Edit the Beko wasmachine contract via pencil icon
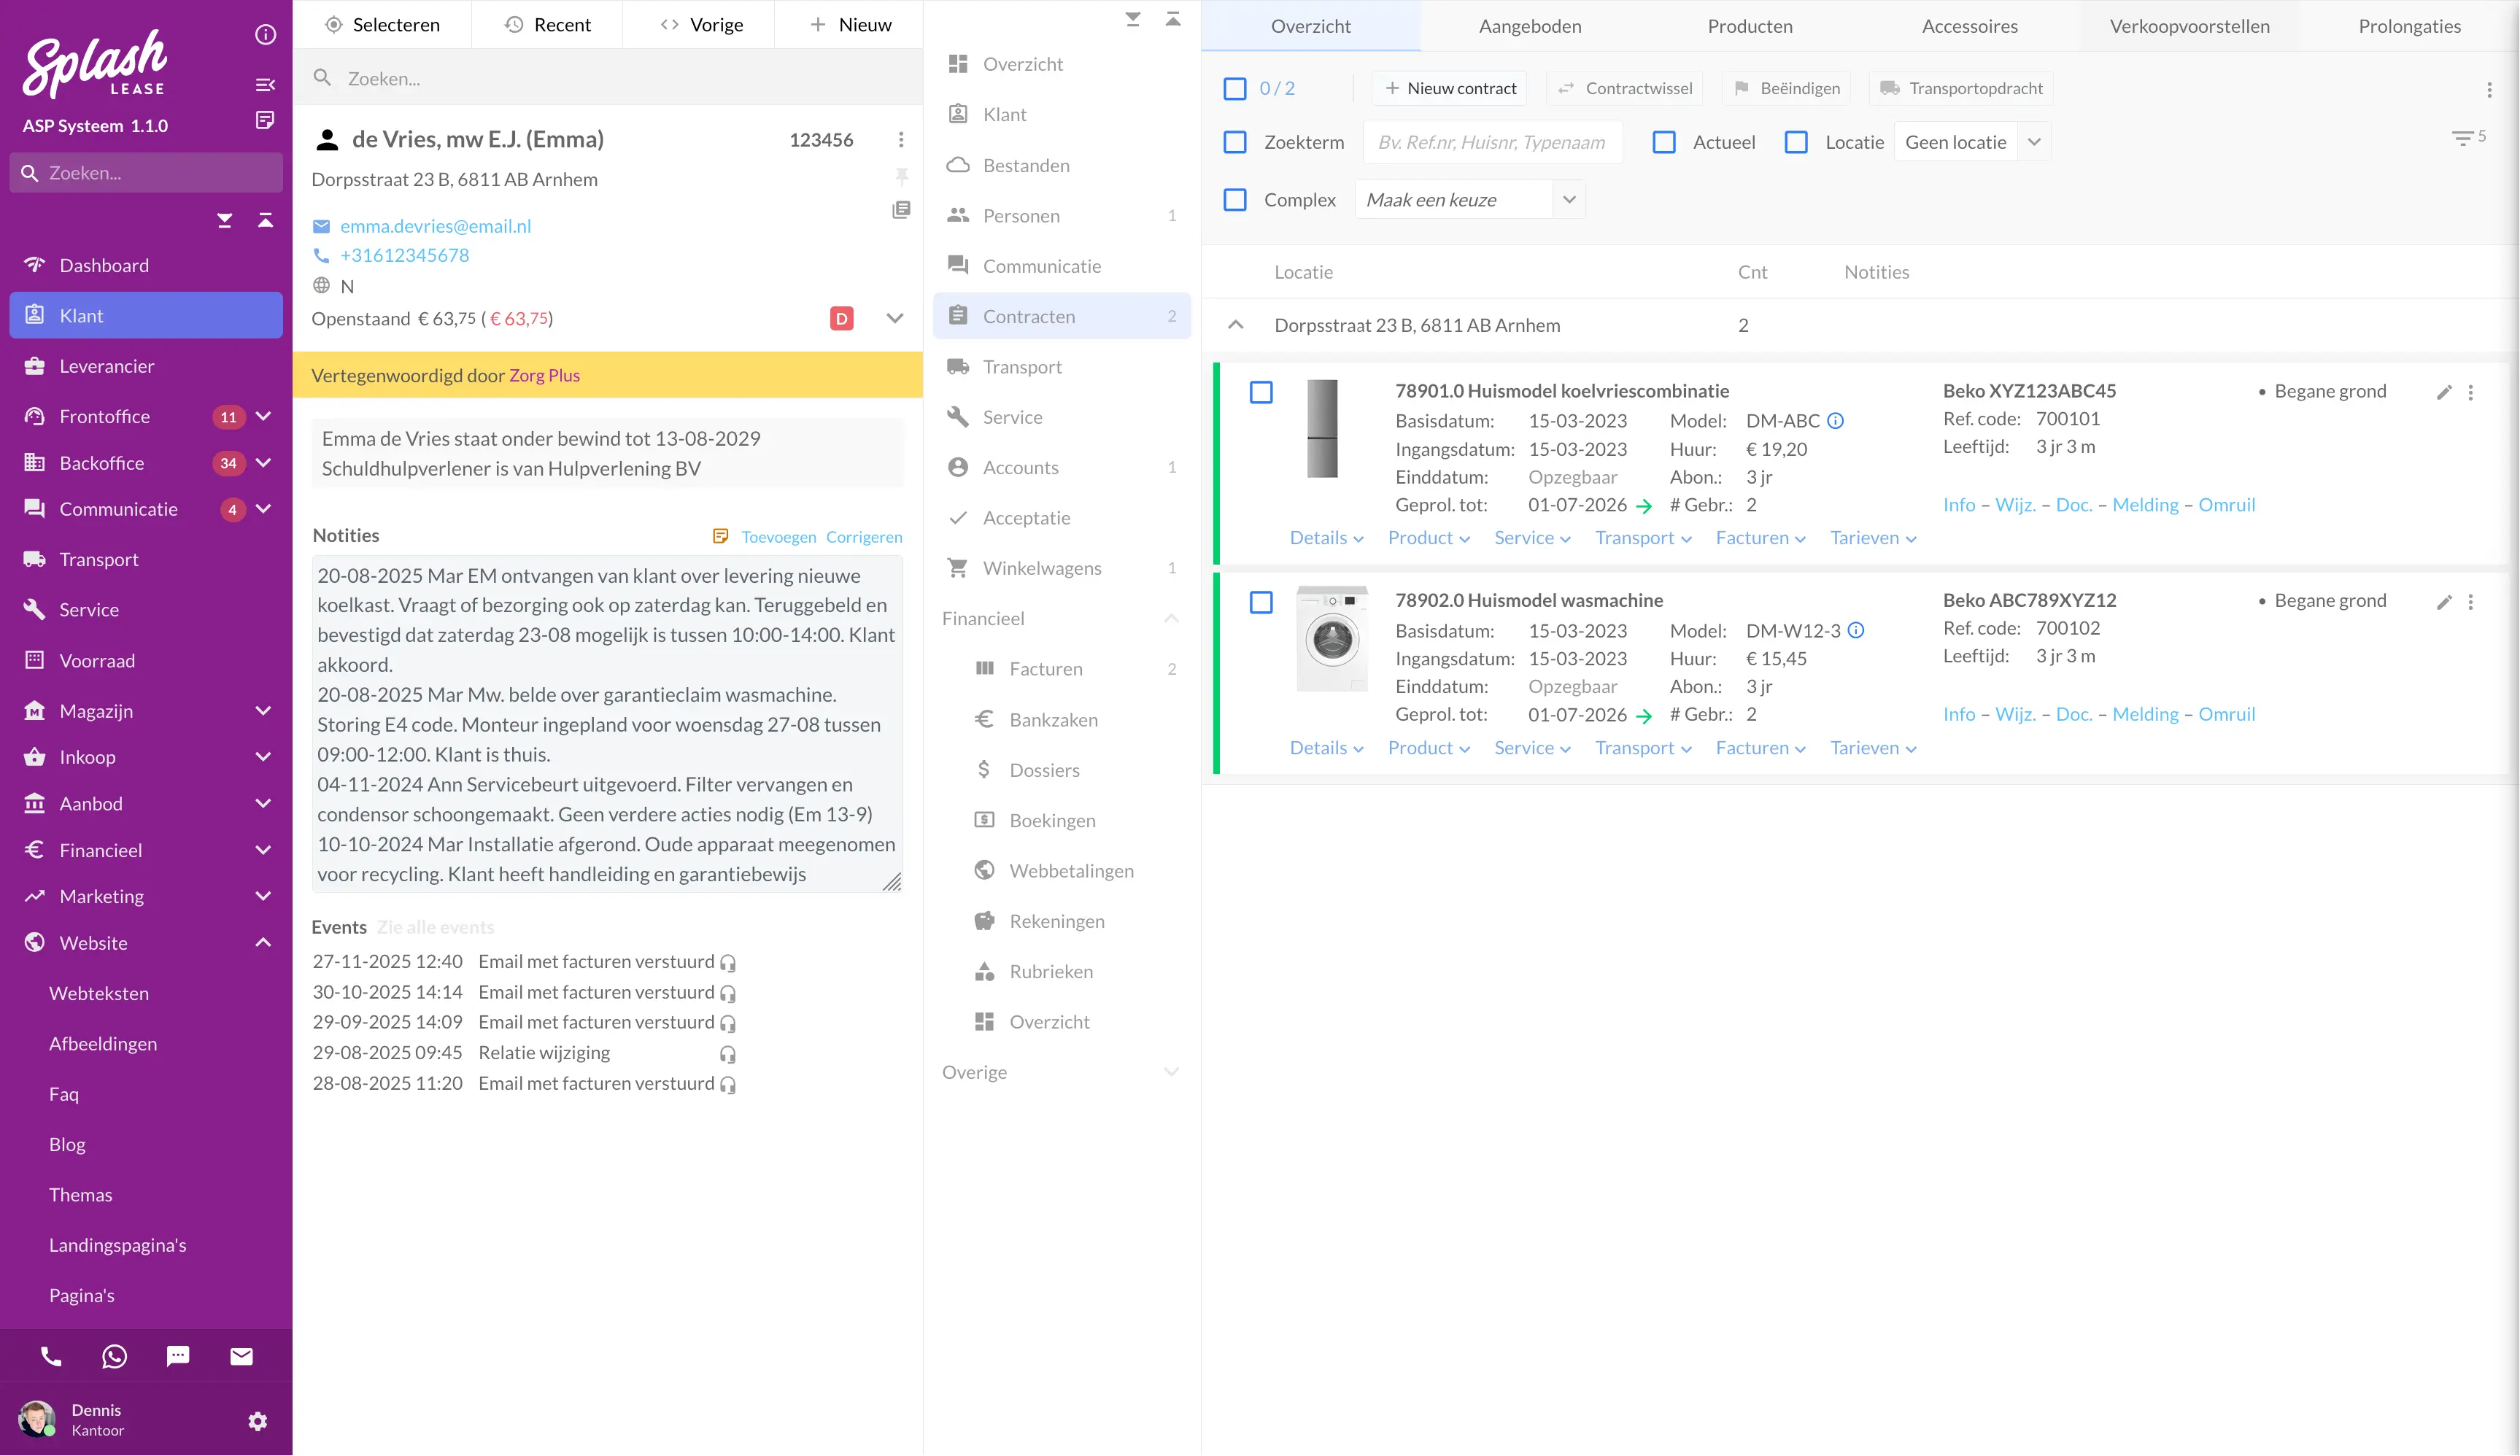Viewport: 2520px width, 1456px height. tap(2445, 601)
